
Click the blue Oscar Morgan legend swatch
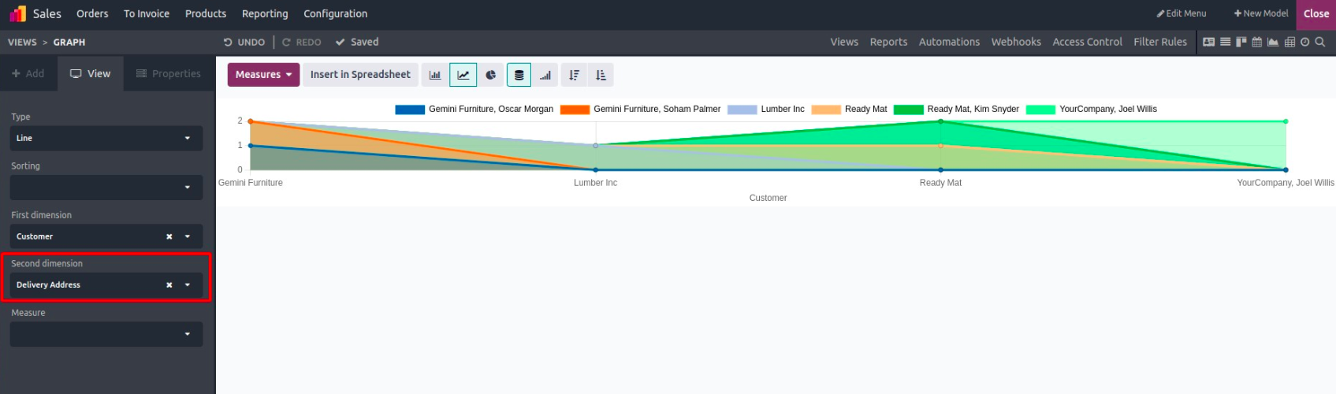(410, 110)
